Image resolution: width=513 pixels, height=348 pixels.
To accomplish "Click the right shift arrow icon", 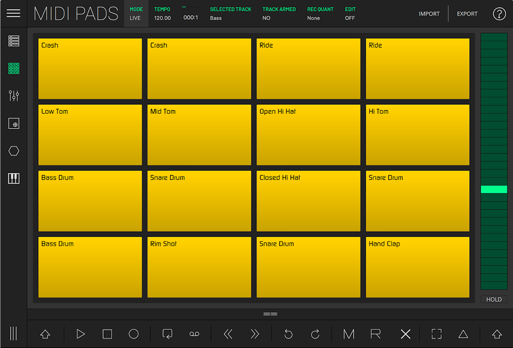I will point(497,334).
